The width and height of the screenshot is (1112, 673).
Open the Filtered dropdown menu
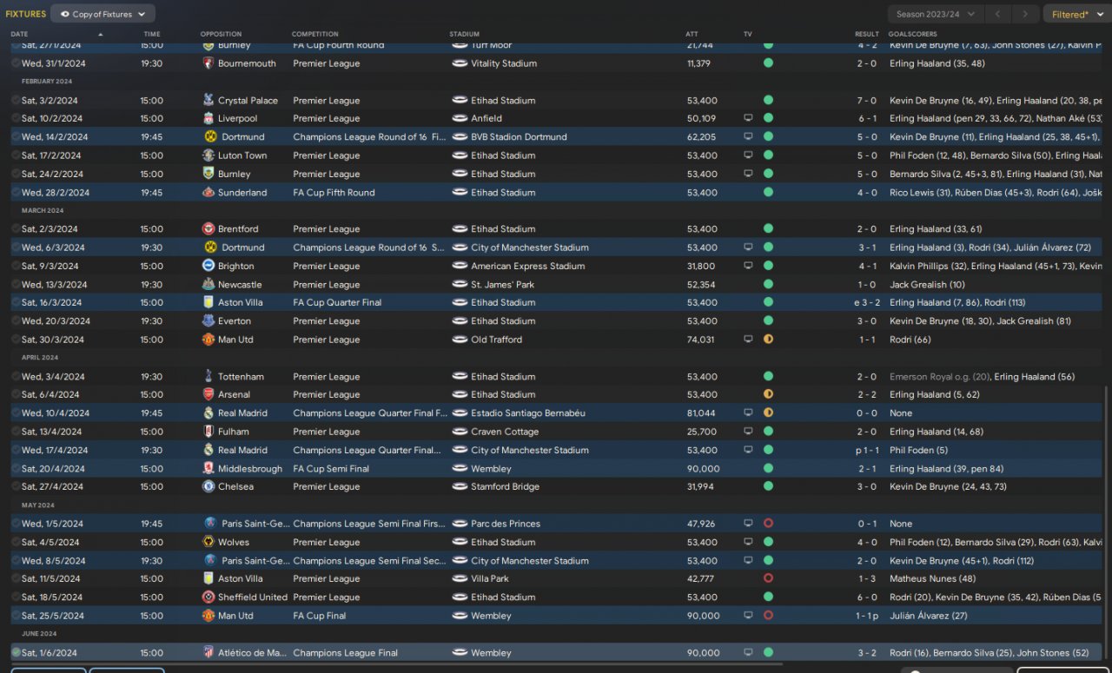1076,14
